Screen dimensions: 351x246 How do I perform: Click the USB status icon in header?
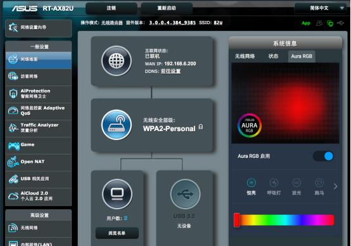(340, 23)
